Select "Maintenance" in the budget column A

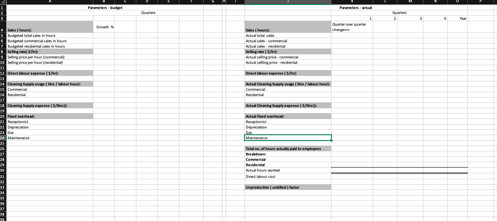(x=50, y=138)
